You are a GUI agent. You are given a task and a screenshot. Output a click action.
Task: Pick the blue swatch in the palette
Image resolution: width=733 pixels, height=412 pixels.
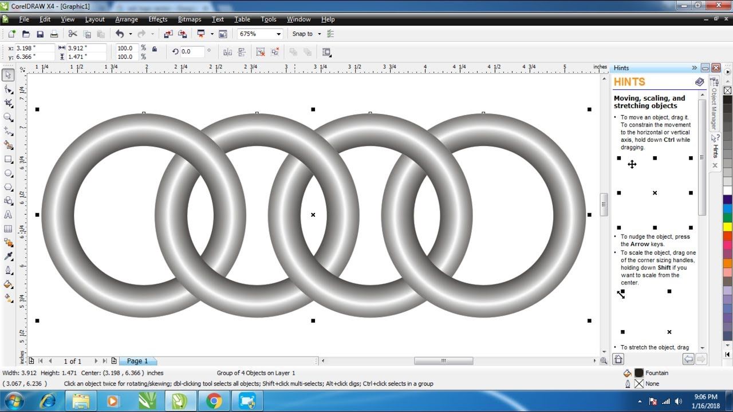(x=727, y=208)
